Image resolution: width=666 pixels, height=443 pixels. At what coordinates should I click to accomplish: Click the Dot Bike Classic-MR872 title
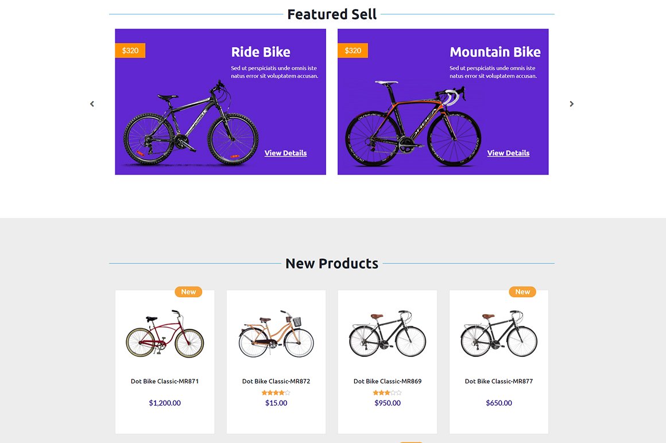(276, 381)
